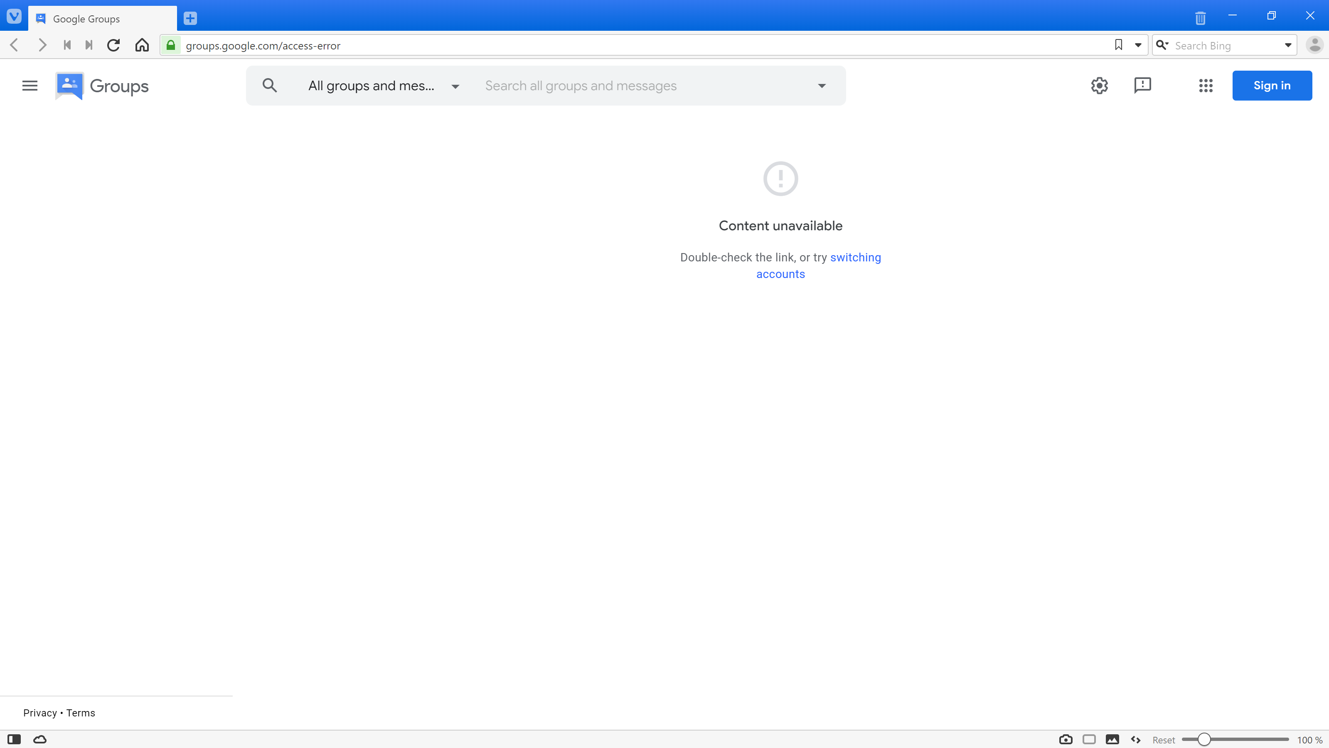Go to the browser home page
The height and width of the screenshot is (748, 1329).
tap(142, 45)
